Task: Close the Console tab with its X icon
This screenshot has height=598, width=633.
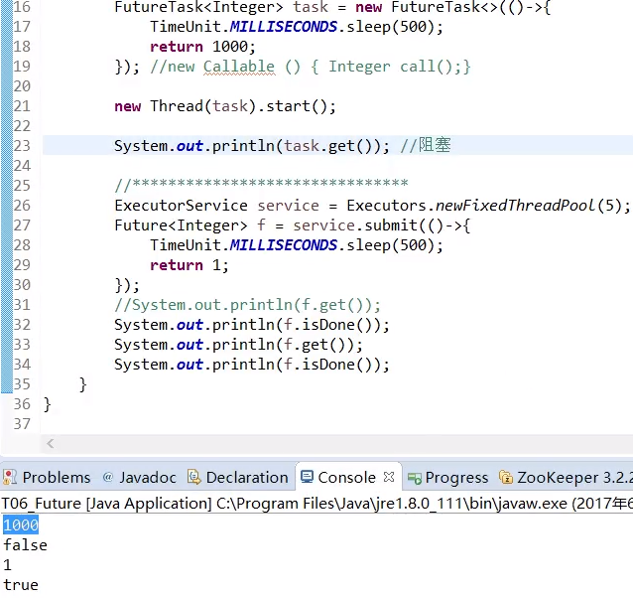Action: tap(389, 477)
